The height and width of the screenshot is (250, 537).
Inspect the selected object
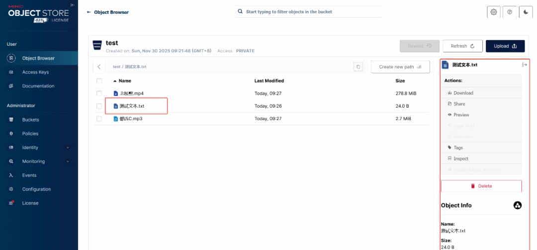point(481,158)
